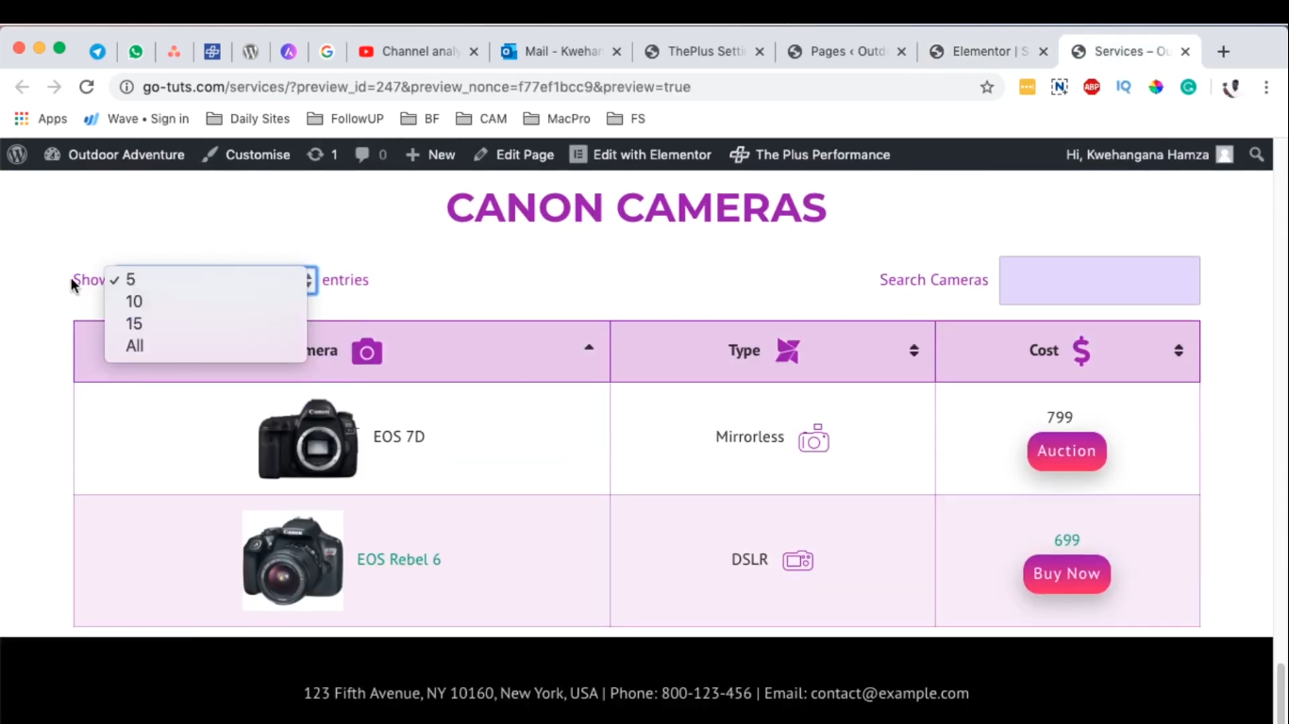Open the Outdoor Adventure site menu

click(114, 155)
